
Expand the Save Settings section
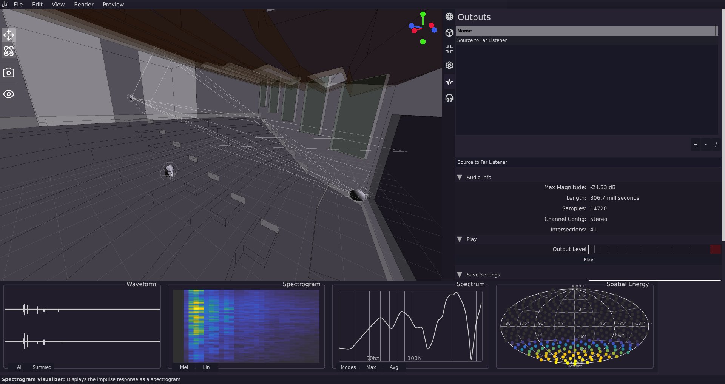tap(460, 275)
